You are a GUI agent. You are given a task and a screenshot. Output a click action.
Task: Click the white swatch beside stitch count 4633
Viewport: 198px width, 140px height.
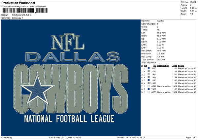coord(148,92)
